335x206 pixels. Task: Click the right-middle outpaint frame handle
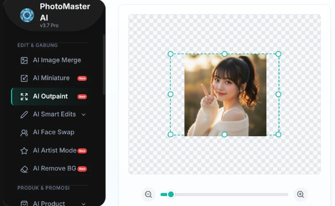tap(278, 94)
